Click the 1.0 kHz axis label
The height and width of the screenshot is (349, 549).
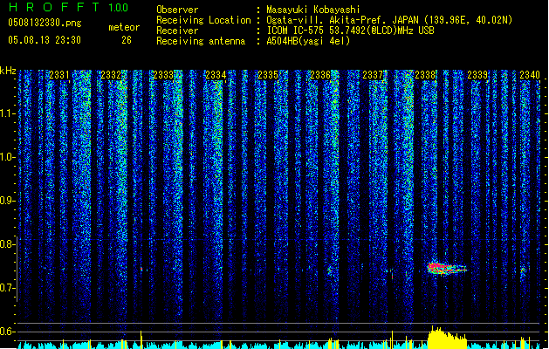click(7, 157)
